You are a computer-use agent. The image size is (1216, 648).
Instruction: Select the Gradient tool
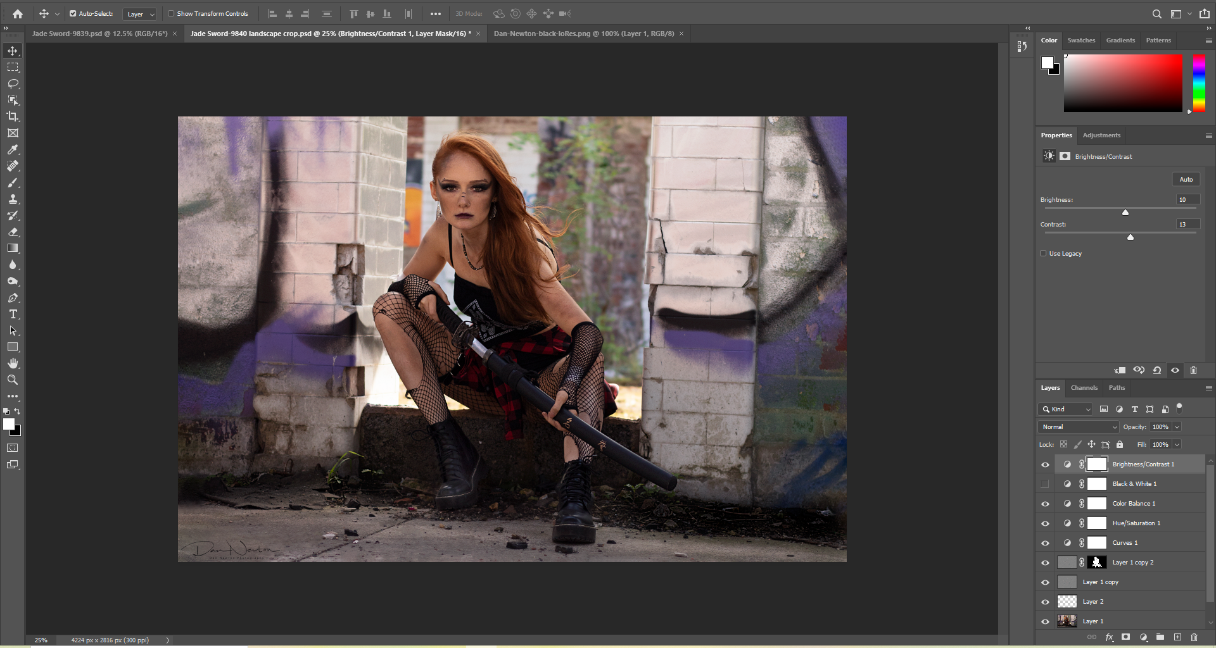tap(13, 248)
